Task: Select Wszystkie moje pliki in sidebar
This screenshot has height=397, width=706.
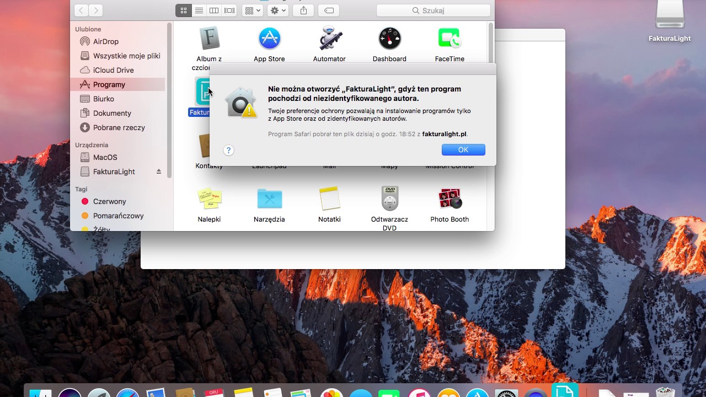Action: coord(120,56)
